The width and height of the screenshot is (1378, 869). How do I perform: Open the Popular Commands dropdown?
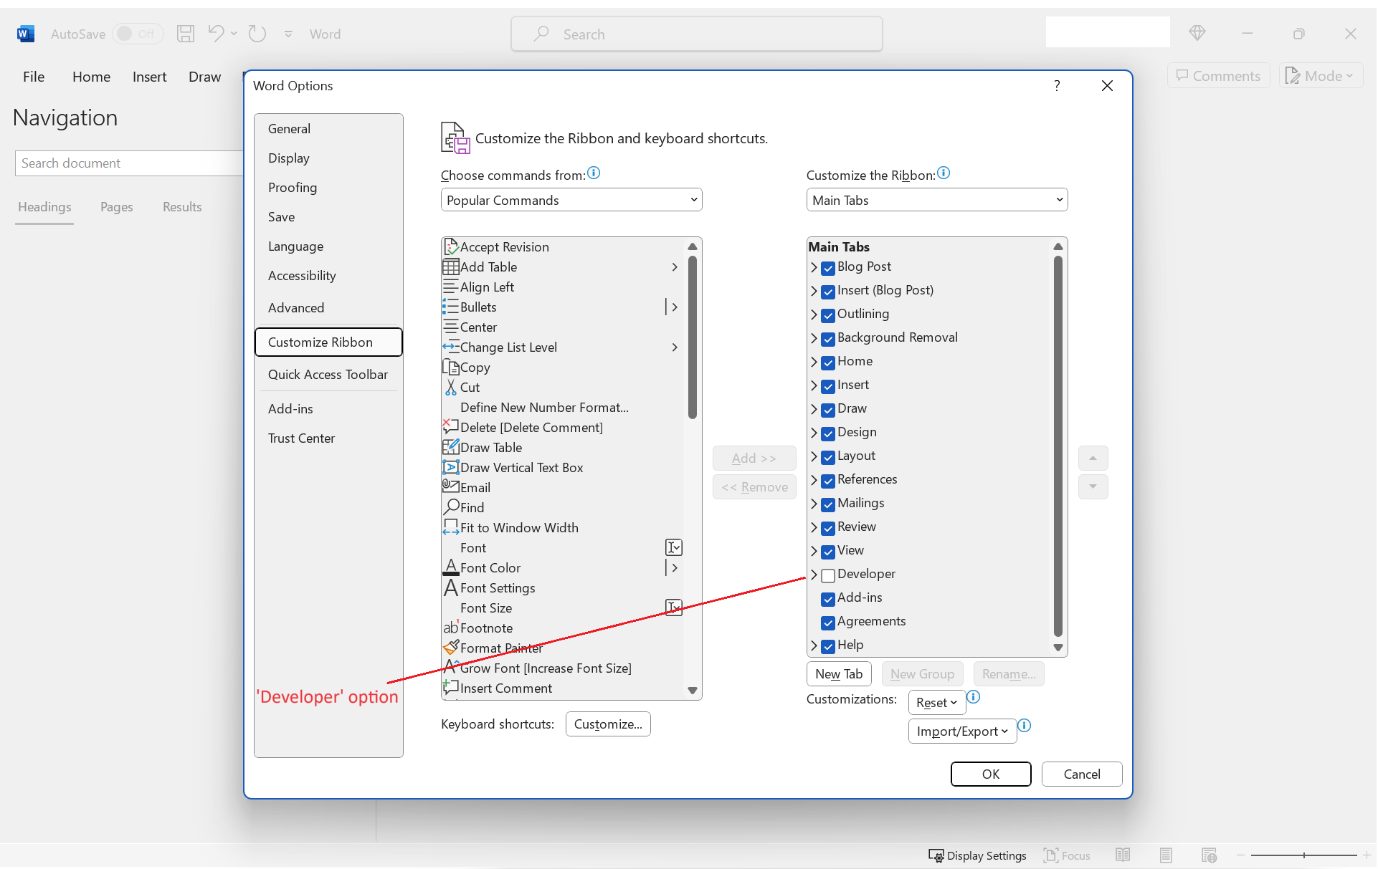tap(571, 200)
